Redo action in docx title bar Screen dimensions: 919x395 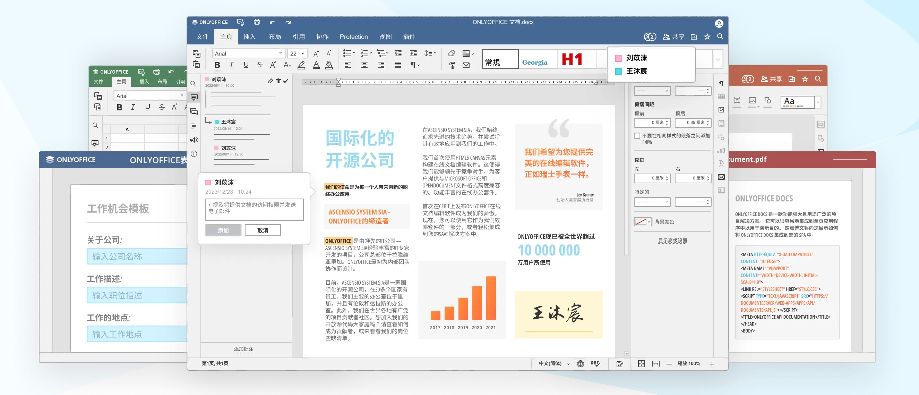coord(288,22)
